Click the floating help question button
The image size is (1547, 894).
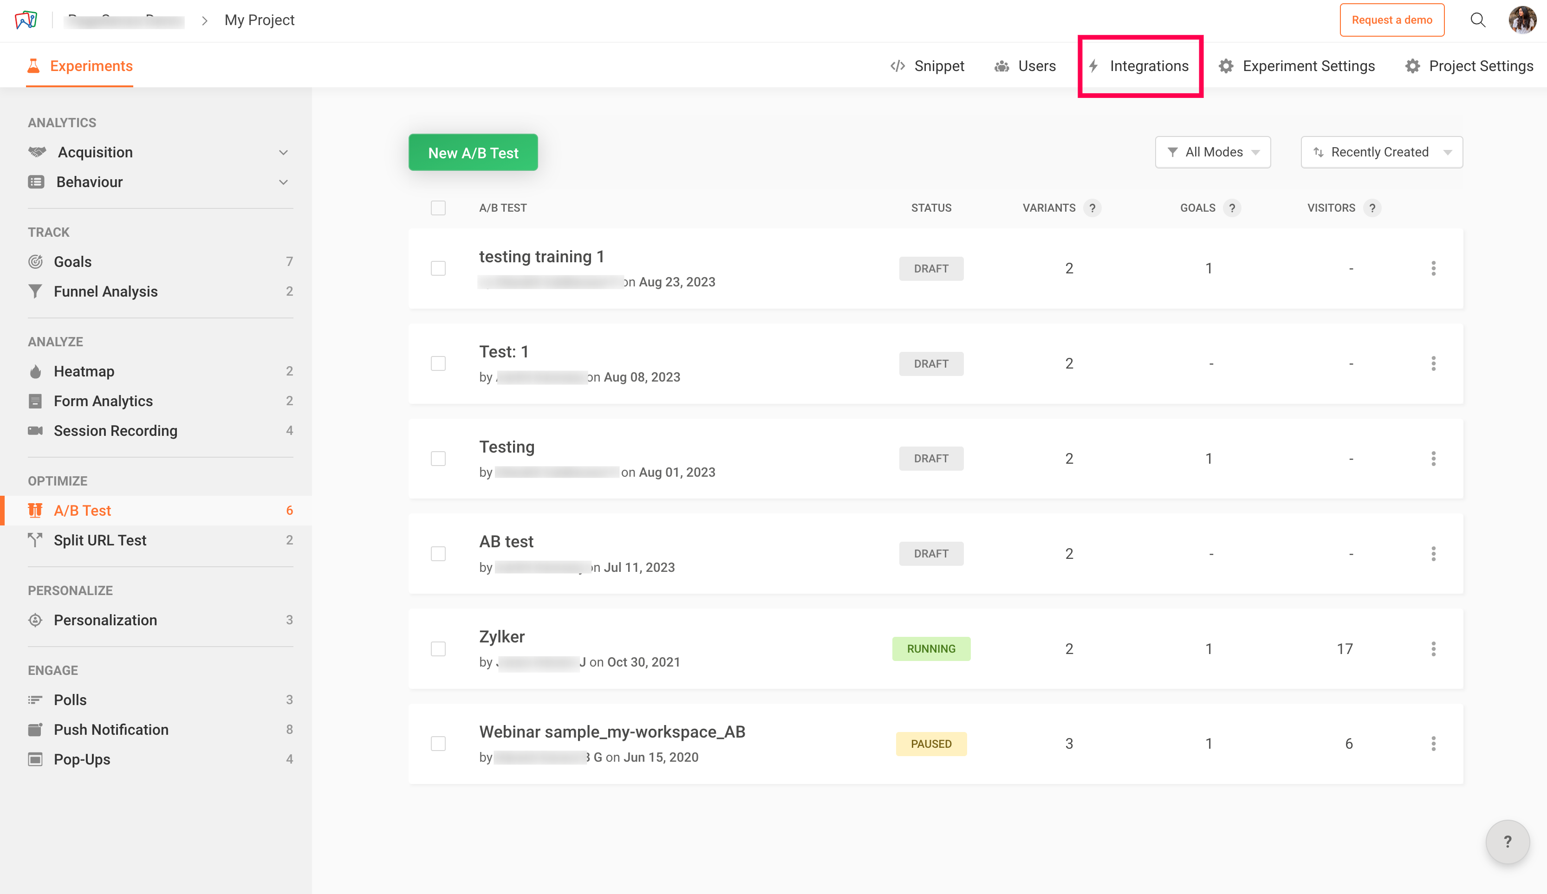pos(1507,841)
